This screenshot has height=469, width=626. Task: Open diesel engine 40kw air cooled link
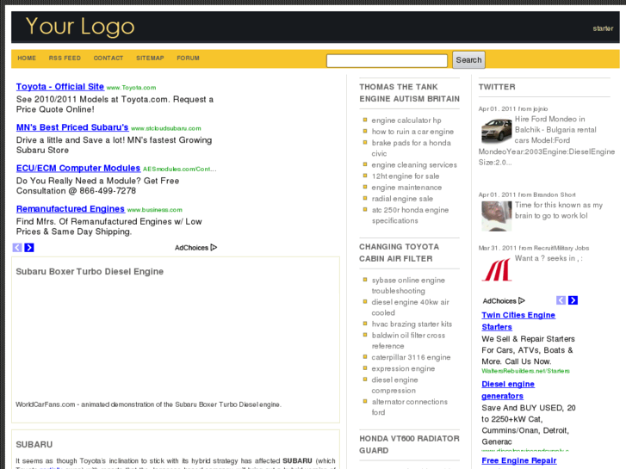click(x=411, y=307)
